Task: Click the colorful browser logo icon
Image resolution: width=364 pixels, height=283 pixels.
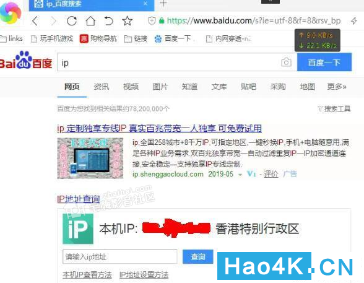Action: (10, 13)
